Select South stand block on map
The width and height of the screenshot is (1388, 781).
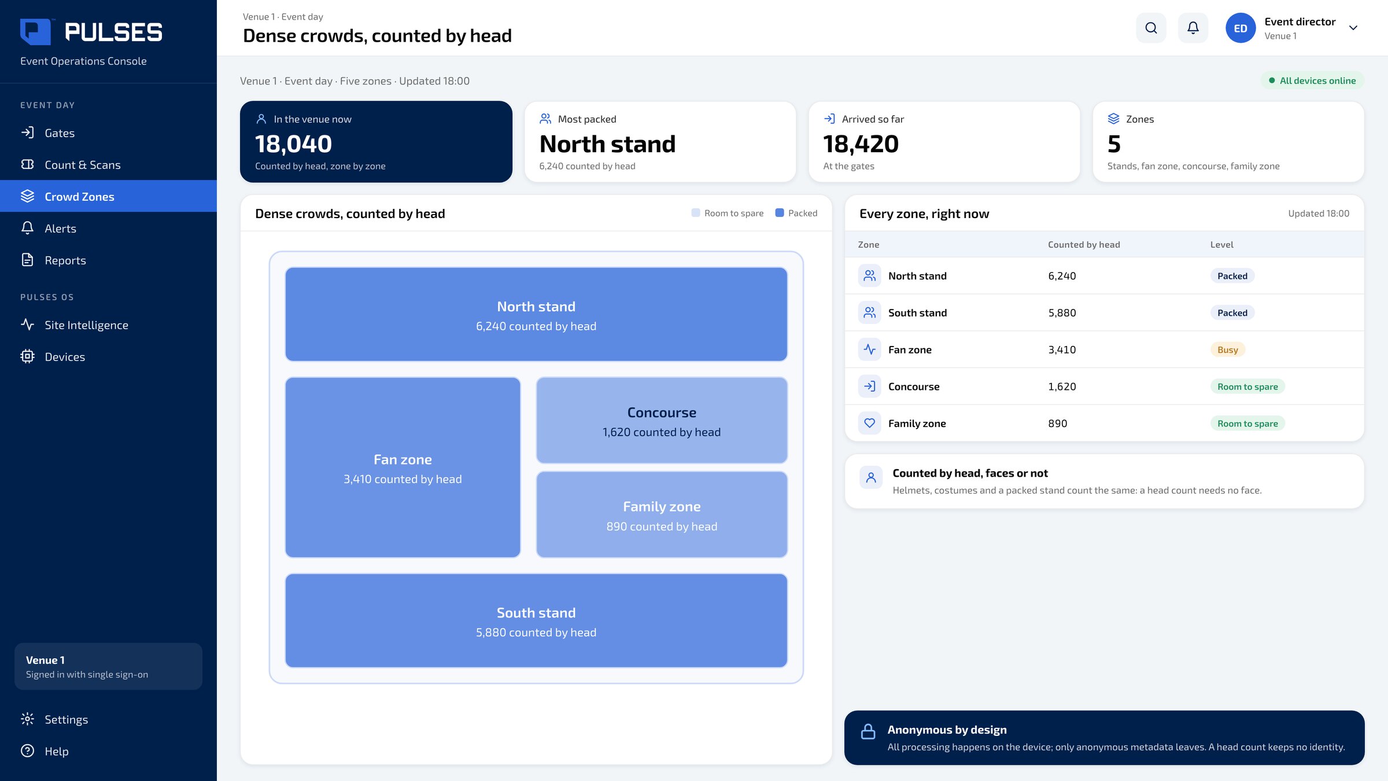[536, 621]
